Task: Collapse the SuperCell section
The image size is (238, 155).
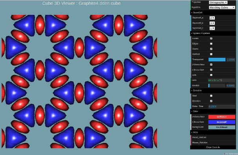Action: (213, 12)
